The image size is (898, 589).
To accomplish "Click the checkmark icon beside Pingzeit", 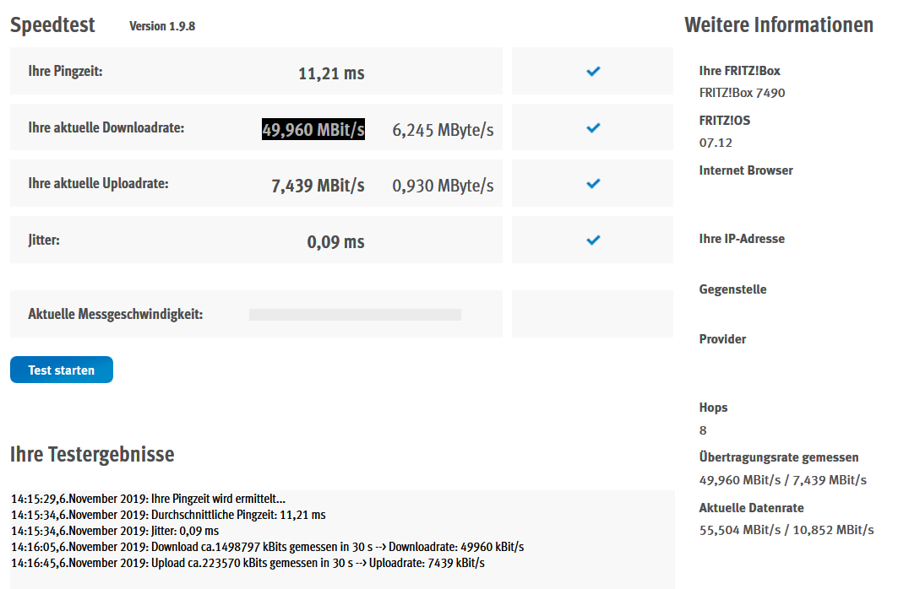I will point(593,72).
